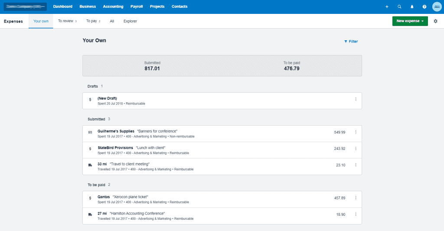Open the Projects menu
This screenshot has height=231, width=444.
(157, 7)
